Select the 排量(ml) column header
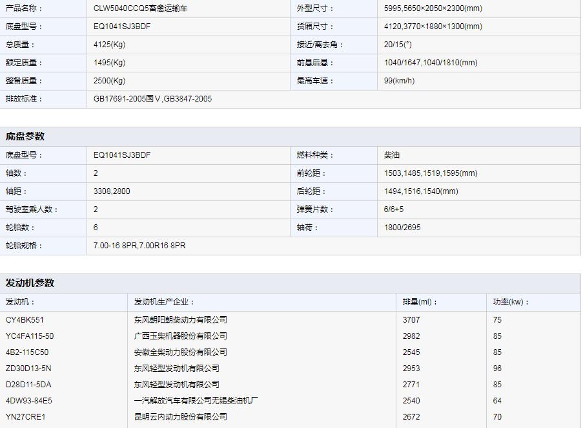583x428 pixels. click(420, 302)
